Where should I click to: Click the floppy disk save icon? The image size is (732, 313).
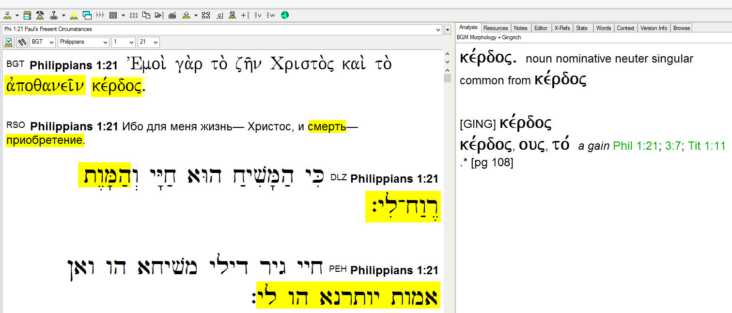pyautogui.click(x=233, y=15)
